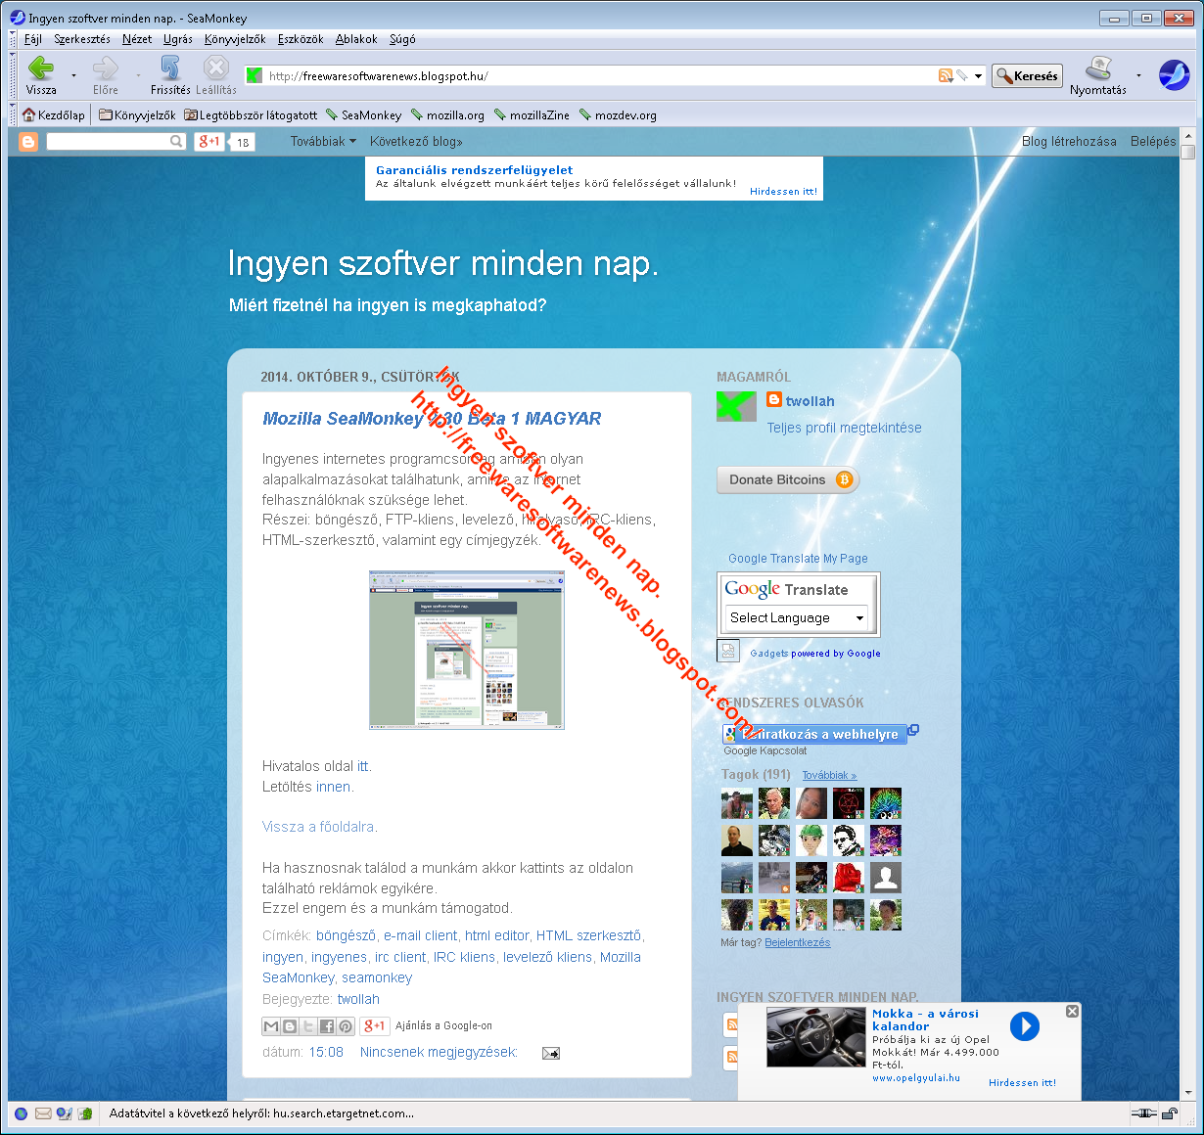Open Mail from status bar envelope icon
Screen dimensions: 1204x1135
click(x=43, y=1113)
